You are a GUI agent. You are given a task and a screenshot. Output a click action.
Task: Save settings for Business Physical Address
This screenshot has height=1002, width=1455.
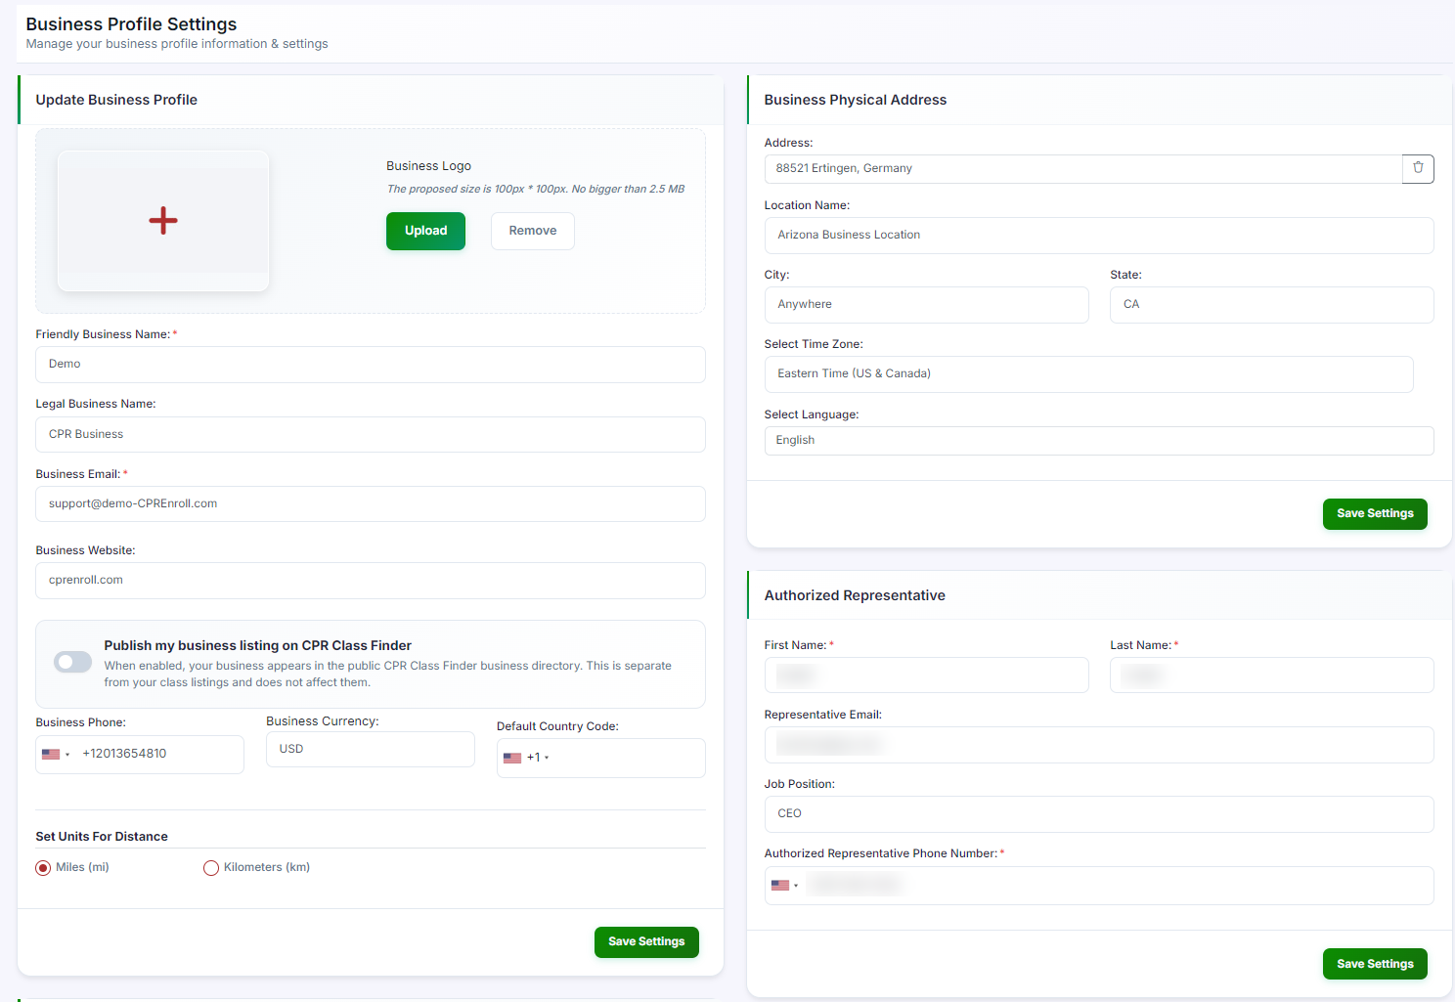1375,513
